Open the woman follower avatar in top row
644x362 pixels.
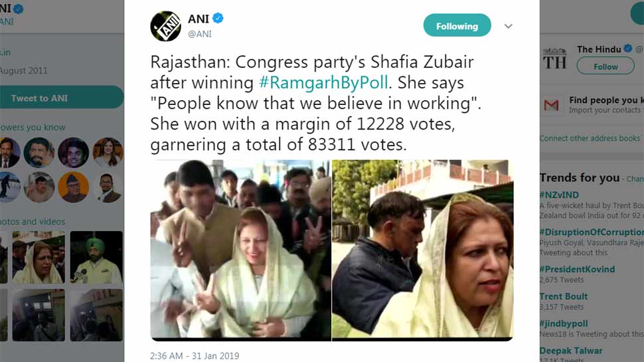(x=108, y=153)
